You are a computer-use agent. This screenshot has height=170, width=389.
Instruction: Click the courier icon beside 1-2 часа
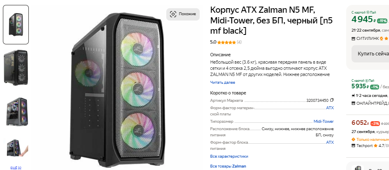[x=354, y=96]
